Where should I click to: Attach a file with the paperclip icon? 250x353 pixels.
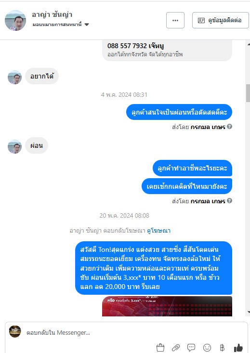(176, 348)
